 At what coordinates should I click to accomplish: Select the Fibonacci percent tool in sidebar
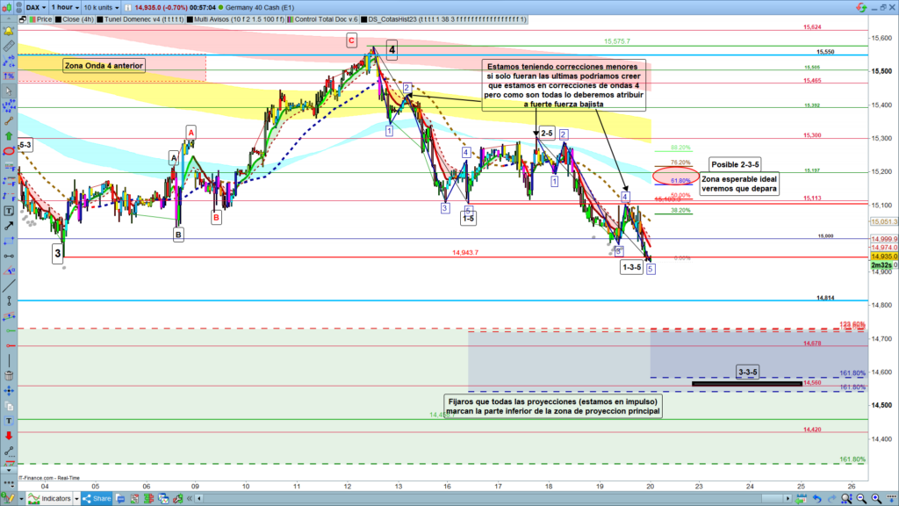coord(9,76)
